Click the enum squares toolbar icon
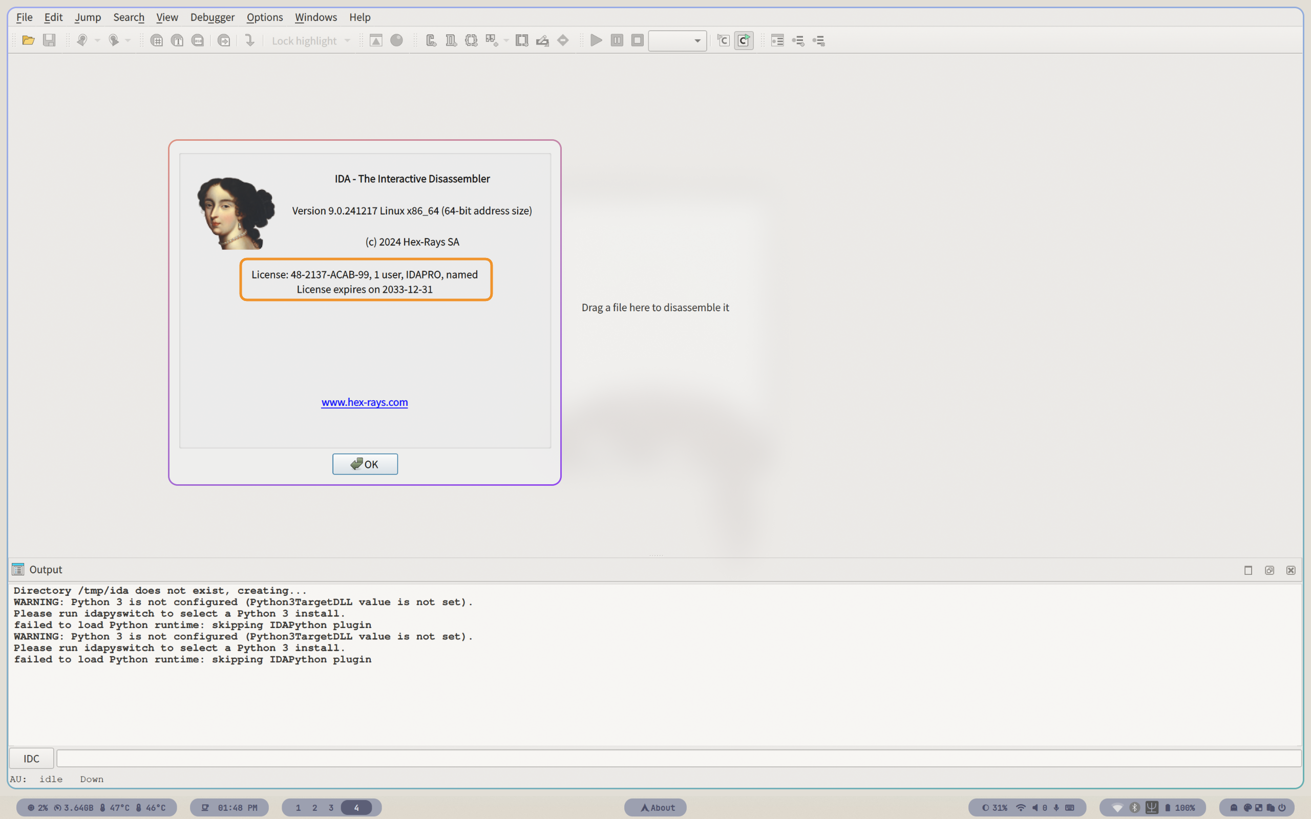Image resolution: width=1311 pixels, height=819 pixels. click(x=492, y=40)
